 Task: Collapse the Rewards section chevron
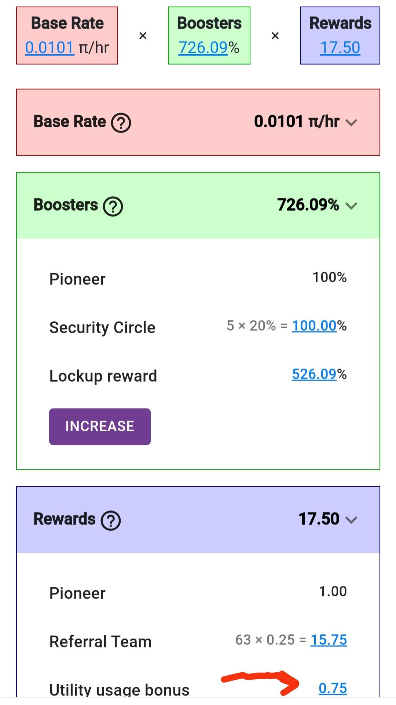point(351,520)
